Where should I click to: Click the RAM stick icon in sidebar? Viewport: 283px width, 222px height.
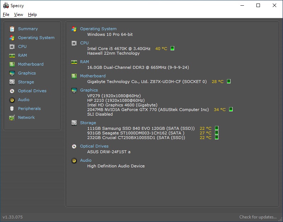[12, 56]
